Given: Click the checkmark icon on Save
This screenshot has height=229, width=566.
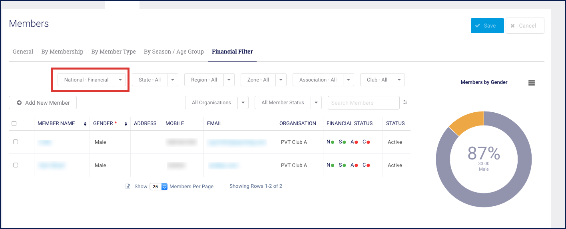Looking at the screenshot, I should [478, 26].
